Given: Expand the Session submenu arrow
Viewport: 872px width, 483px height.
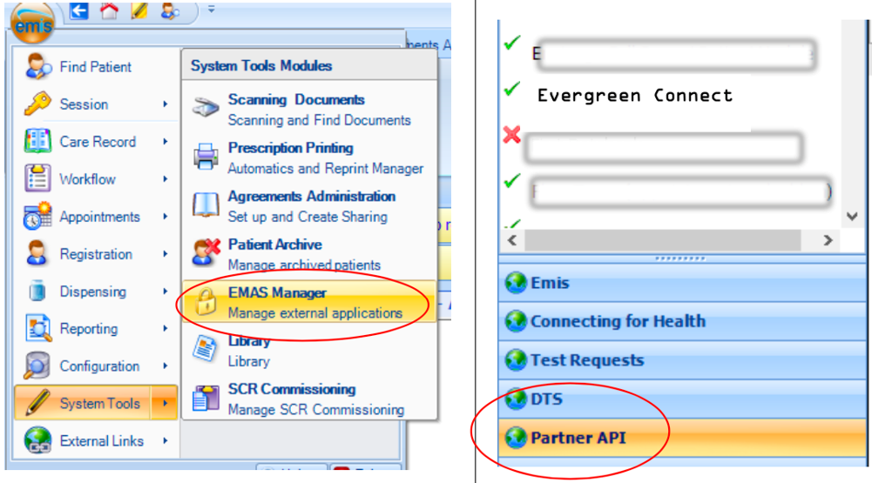Looking at the screenshot, I should pyautogui.click(x=166, y=104).
